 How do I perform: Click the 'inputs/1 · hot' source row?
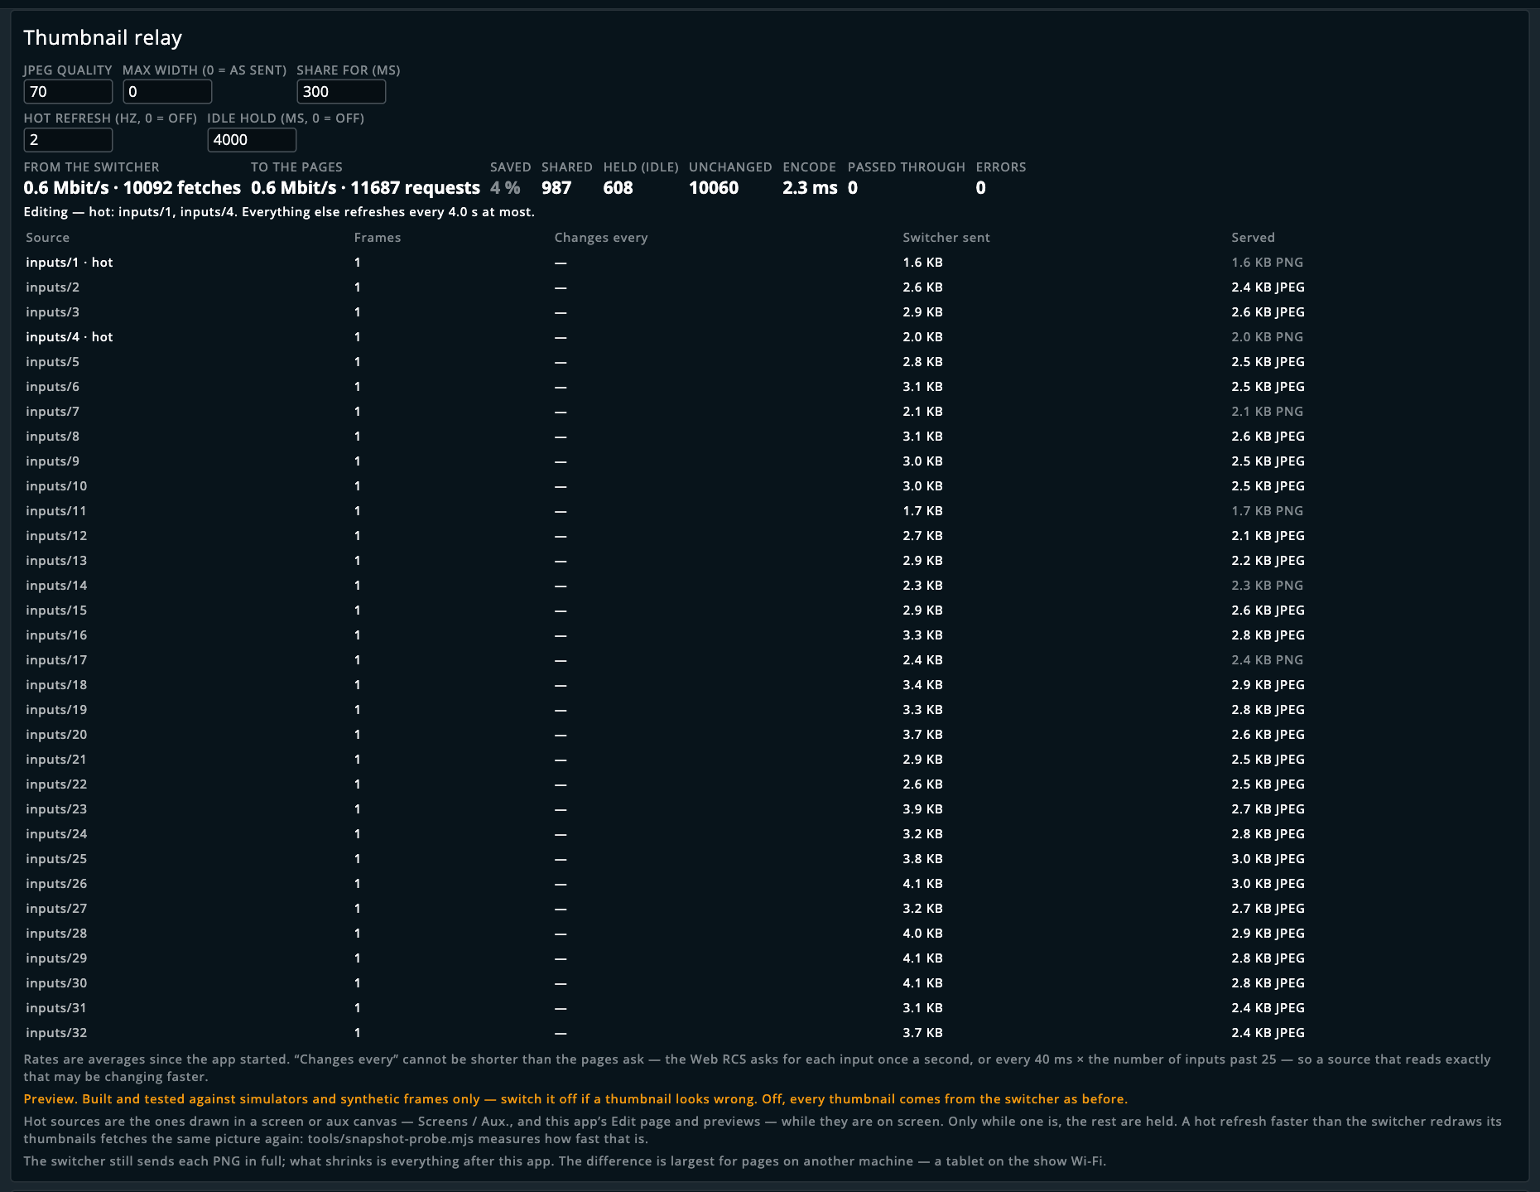click(x=770, y=263)
